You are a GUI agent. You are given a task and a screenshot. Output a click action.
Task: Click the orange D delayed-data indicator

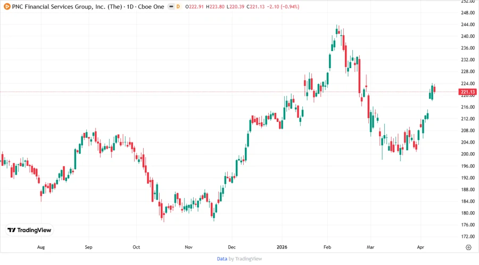178,6
